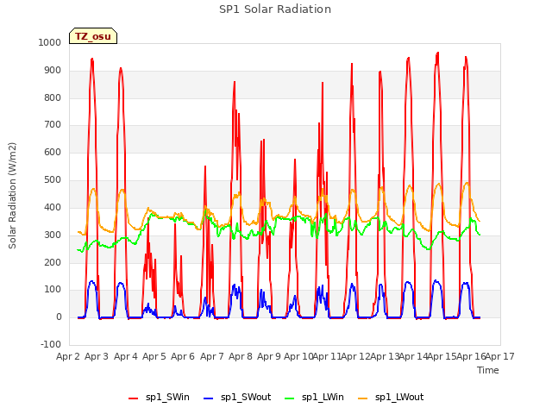Image resolution: width=552 pixels, height=414 pixels.
Task: Click the red SWin peak on Apr 3
Action: pyautogui.click(x=92, y=60)
